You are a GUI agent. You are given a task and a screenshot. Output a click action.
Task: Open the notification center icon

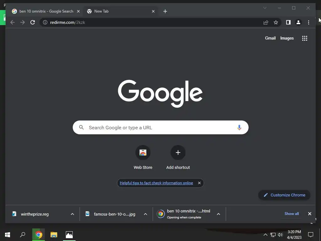coord(311,235)
